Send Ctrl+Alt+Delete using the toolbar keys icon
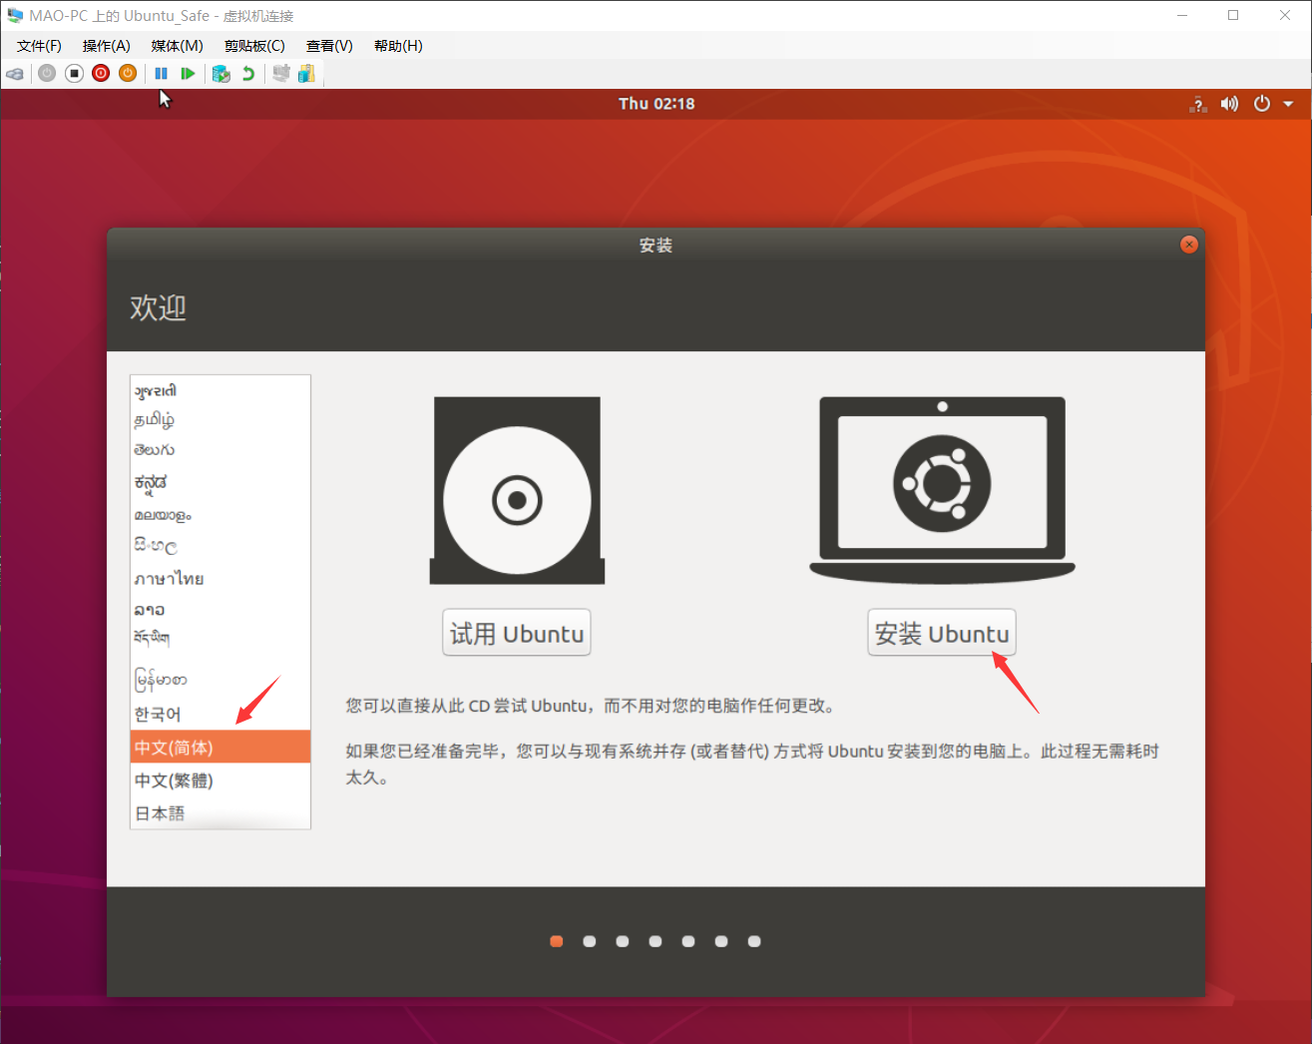1312x1044 pixels. (x=15, y=74)
